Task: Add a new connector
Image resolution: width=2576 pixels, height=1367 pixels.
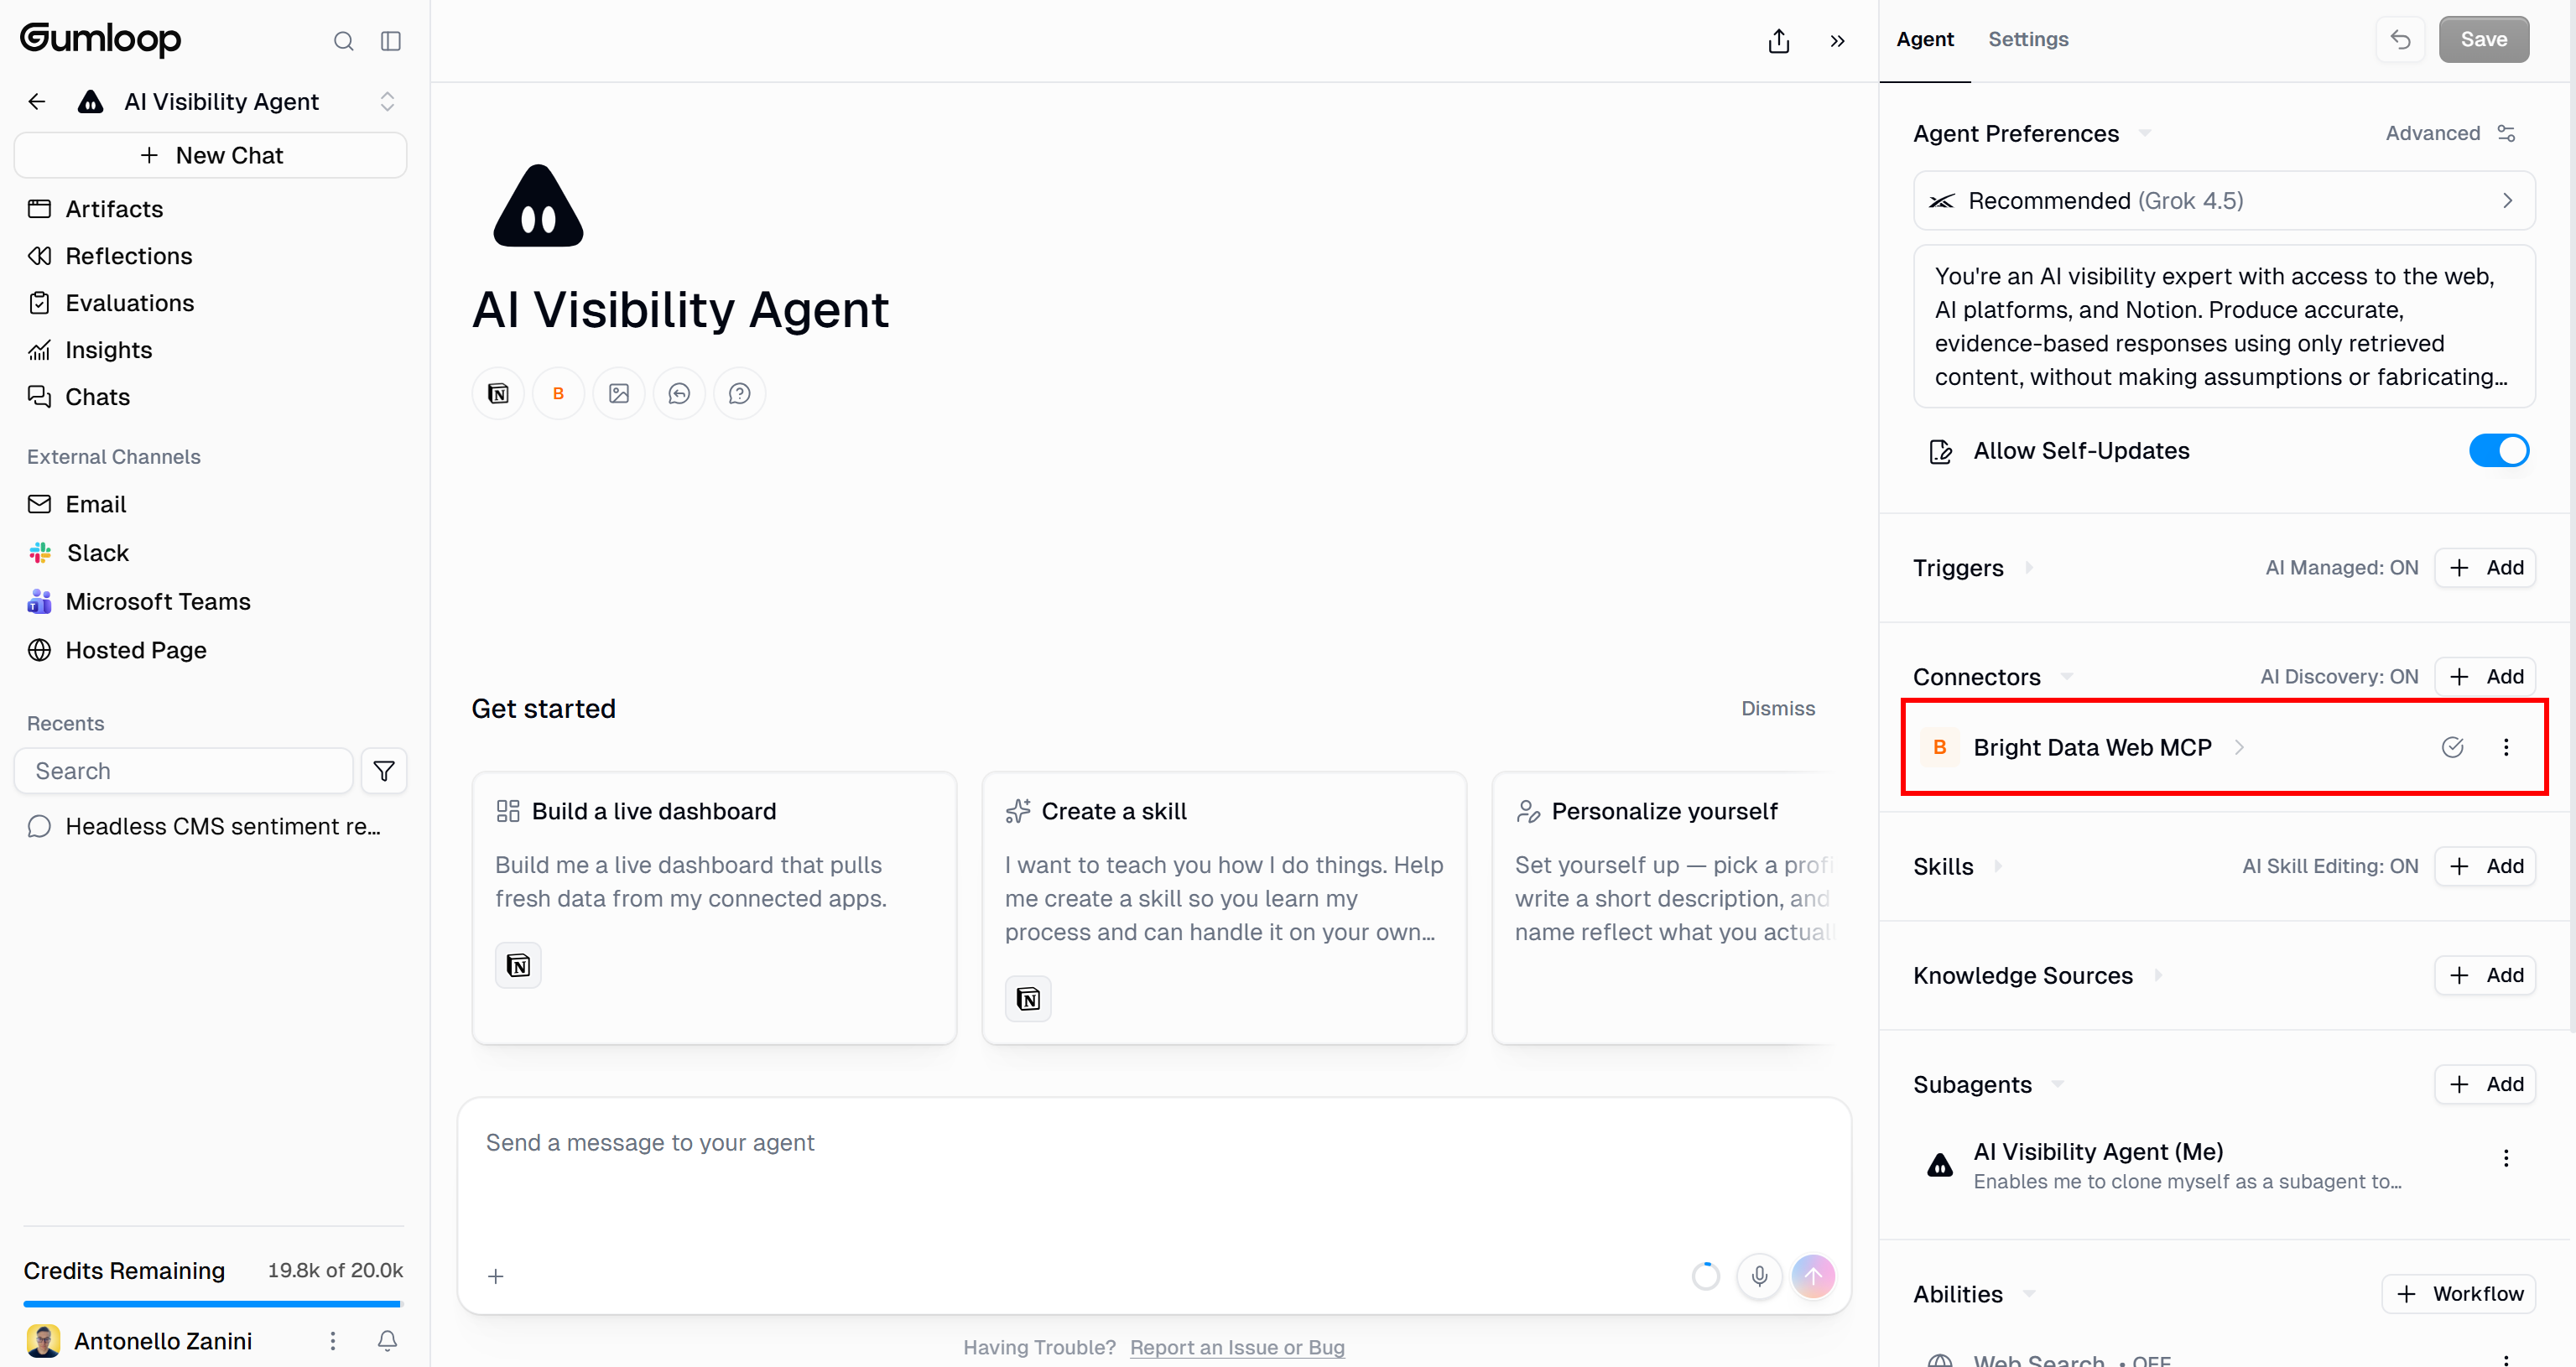Action: tap(2484, 677)
